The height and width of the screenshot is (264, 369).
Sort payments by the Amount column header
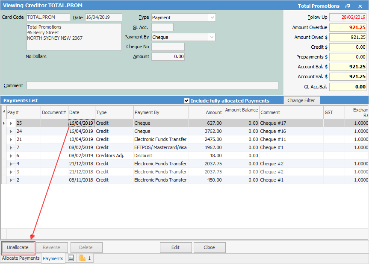(x=206, y=112)
